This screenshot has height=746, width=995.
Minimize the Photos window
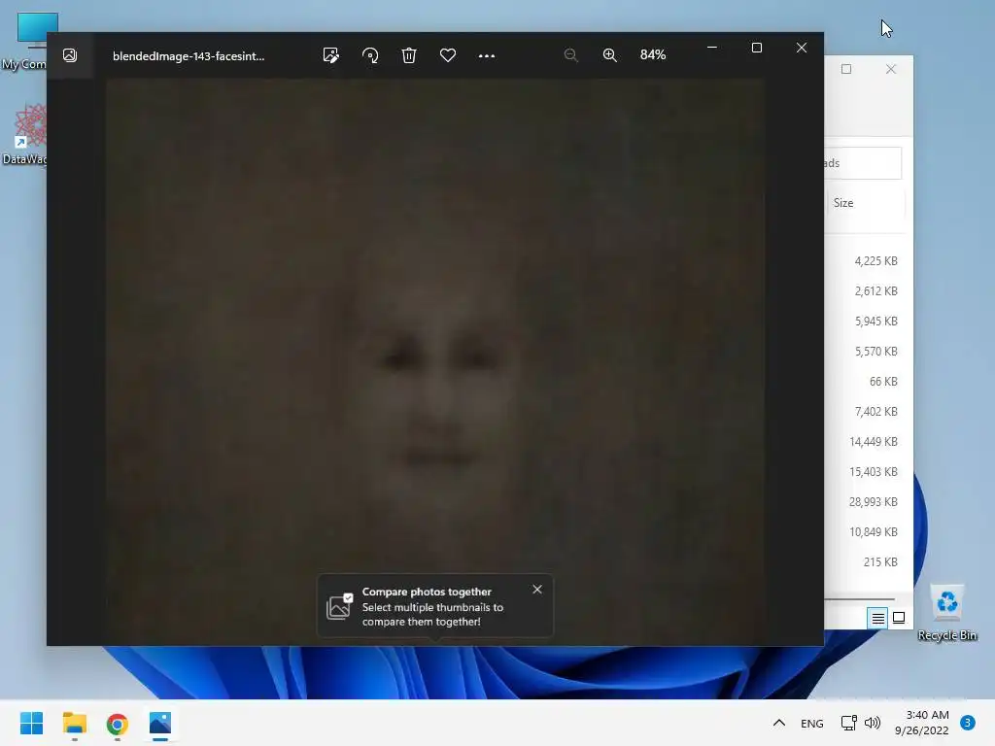[712, 48]
